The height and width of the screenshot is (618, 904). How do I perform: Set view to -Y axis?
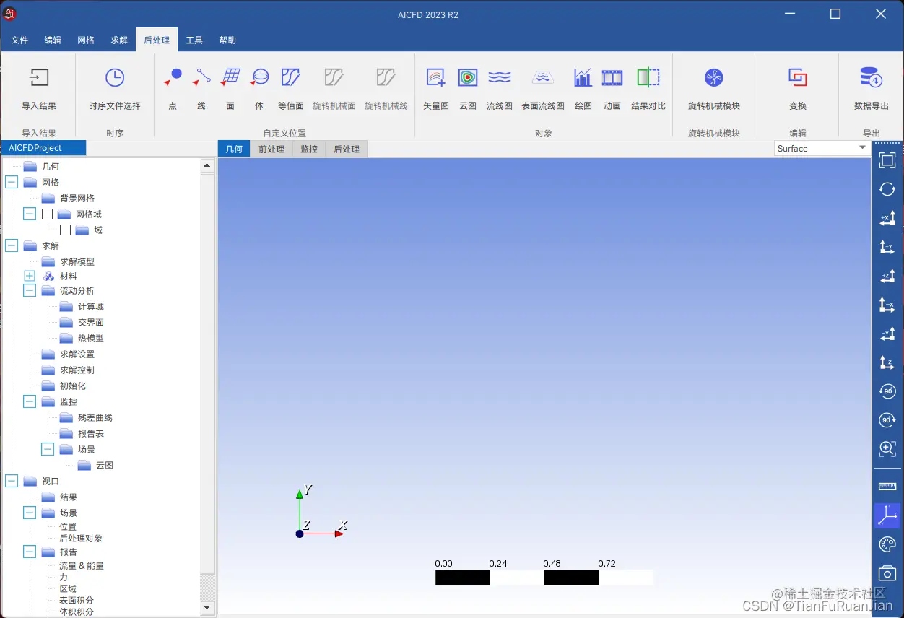coord(887,334)
